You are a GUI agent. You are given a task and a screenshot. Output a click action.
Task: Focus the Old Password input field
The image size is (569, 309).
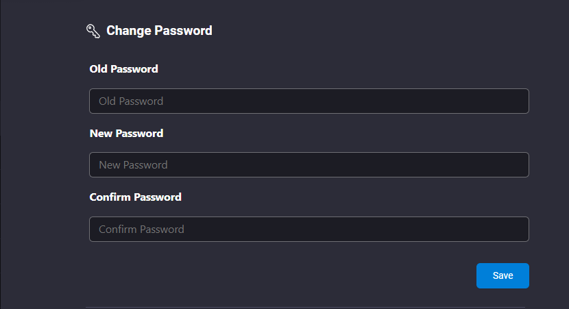coord(309,101)
